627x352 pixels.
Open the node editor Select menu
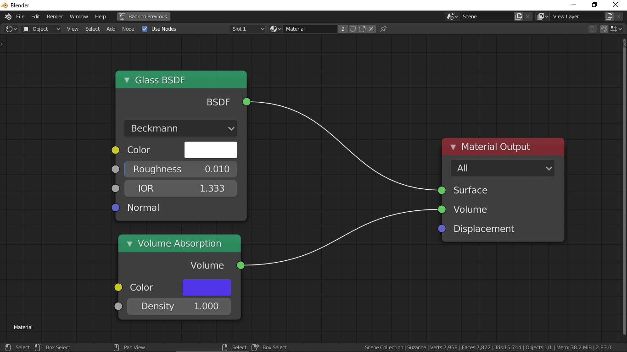point(92,29)
